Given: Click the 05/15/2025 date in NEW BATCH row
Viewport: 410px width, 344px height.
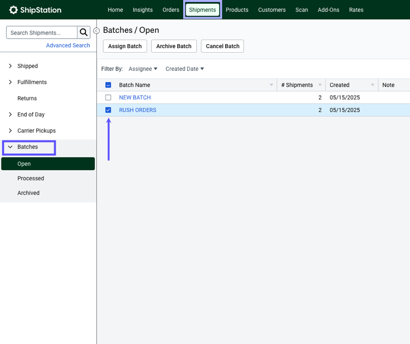Looking at the screenshot, I should pyautogui.click(x=345, y=97).
